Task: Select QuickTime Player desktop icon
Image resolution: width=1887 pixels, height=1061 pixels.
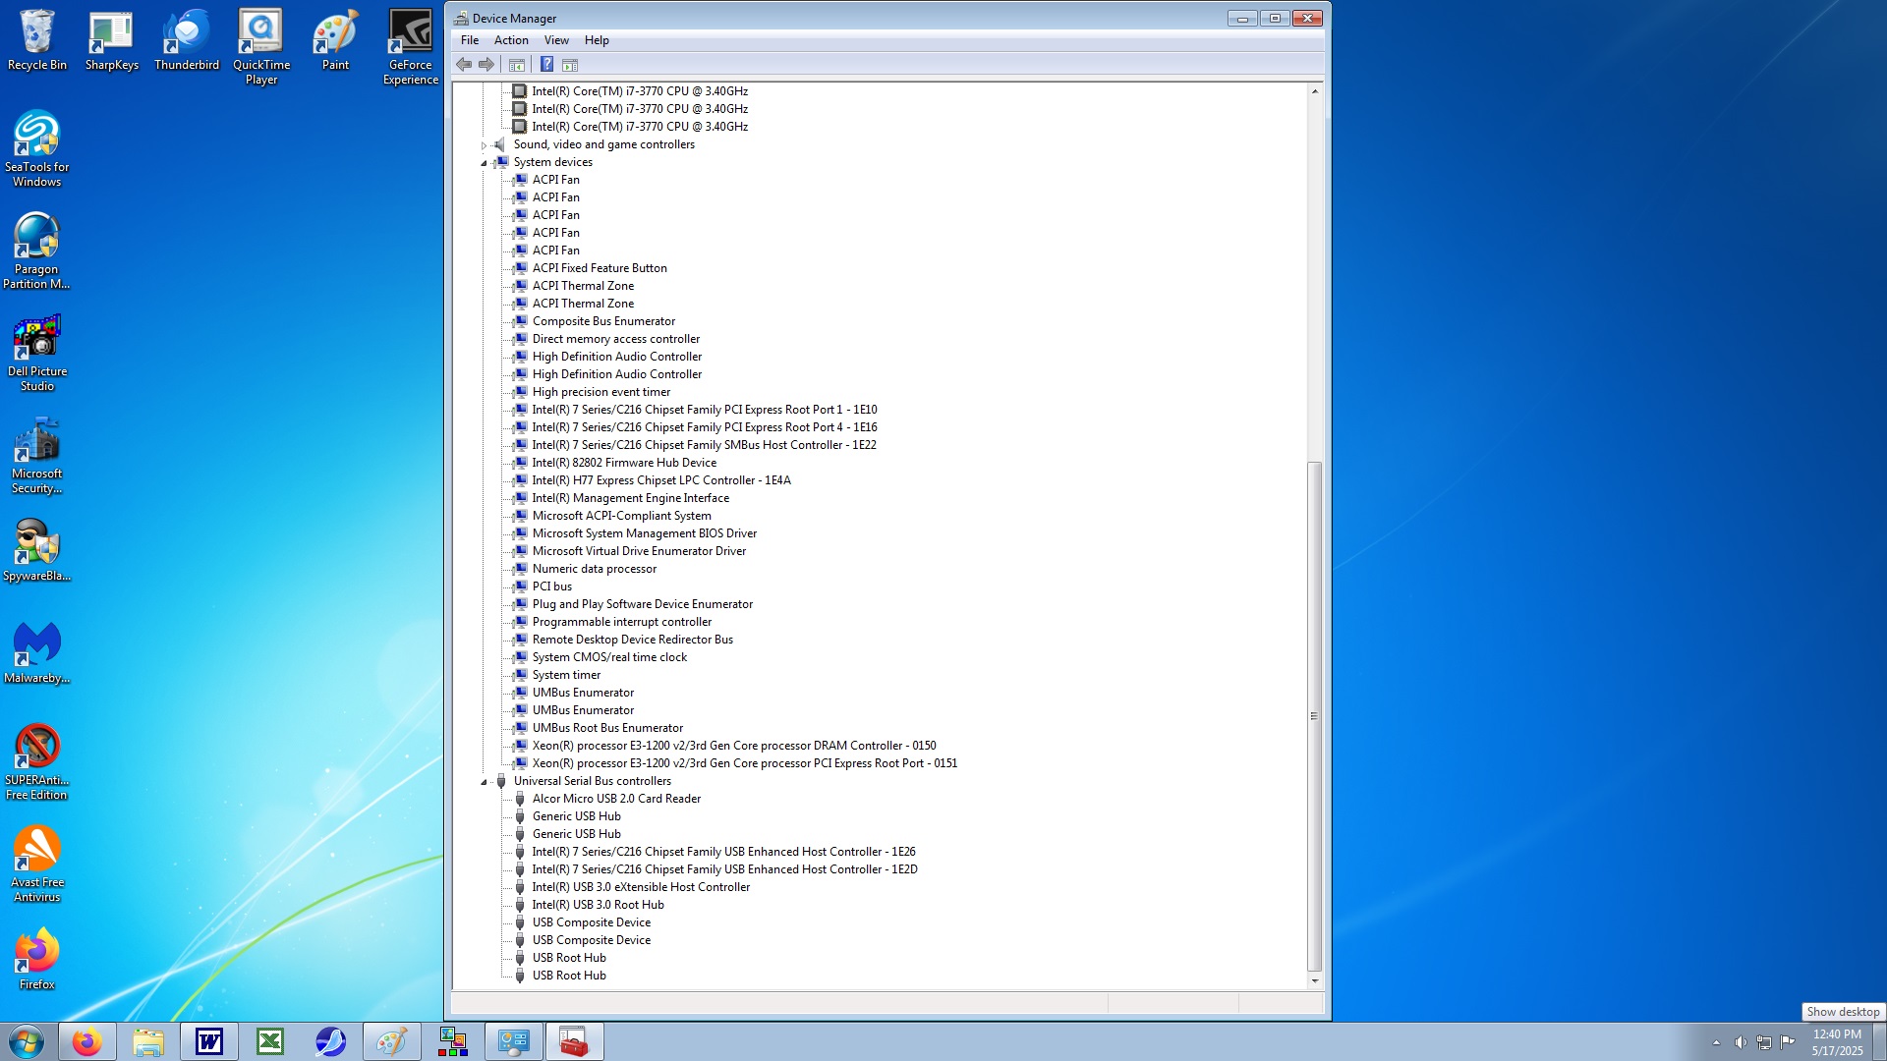Action: pyautogui.click(x=261, y=47)
